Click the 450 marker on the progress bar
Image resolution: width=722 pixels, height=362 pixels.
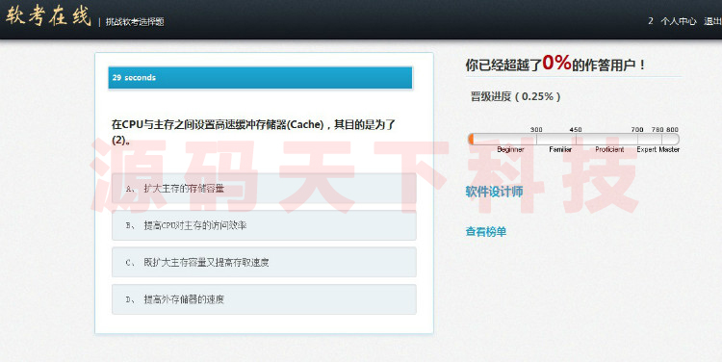click(576, 129)
